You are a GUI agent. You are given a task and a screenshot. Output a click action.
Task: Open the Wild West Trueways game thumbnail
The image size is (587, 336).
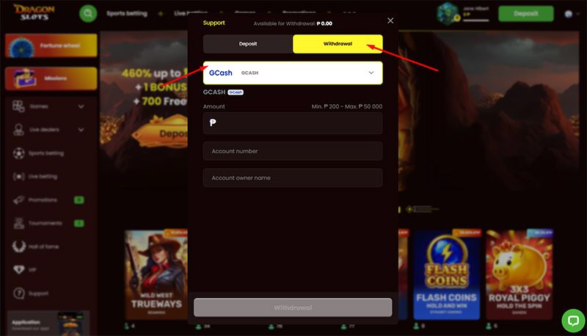(x=156, y=274)
